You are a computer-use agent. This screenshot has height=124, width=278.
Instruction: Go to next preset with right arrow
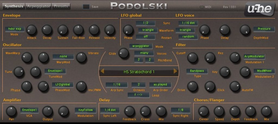point(175,71)
